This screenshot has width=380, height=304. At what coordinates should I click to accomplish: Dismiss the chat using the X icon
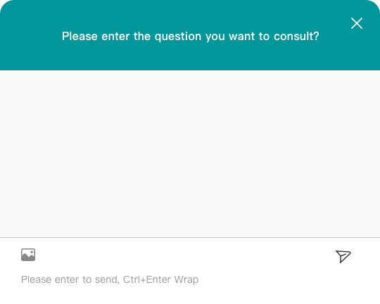pyautogui.click(x=357, y=23)
